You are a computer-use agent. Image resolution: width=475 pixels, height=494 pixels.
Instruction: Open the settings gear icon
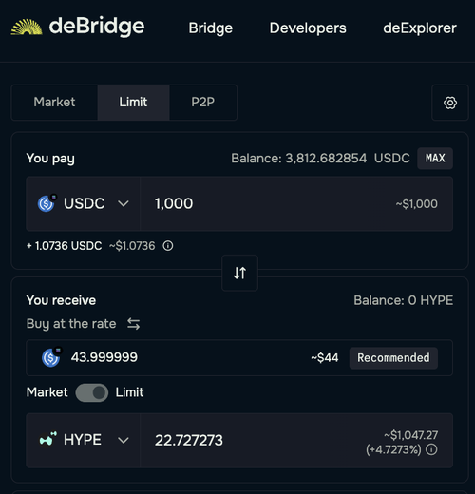pos(450,103)
